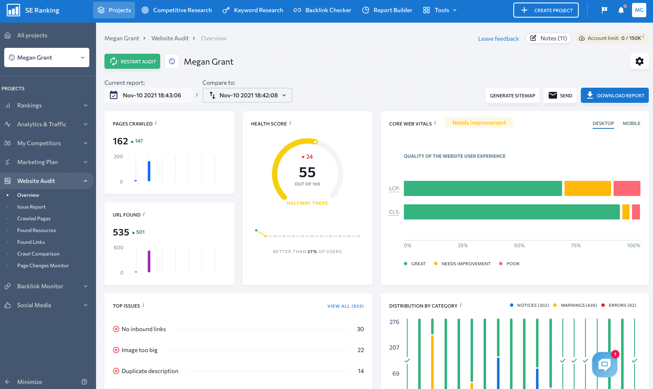Screen dimensions: 653x389
Task: Toggle Warnings series in distribution legend
Action: tap(575, 305)
